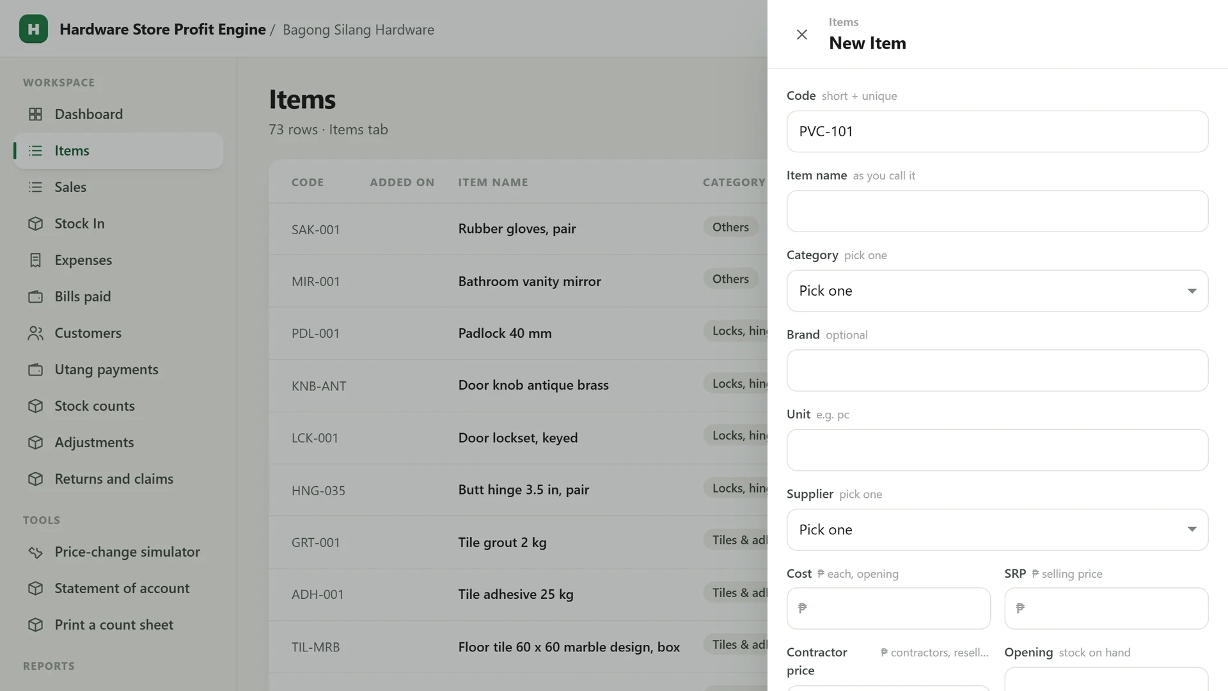Click the Items list icon in sidebar
Viewport: 1228px width, 691px height.
36,150
